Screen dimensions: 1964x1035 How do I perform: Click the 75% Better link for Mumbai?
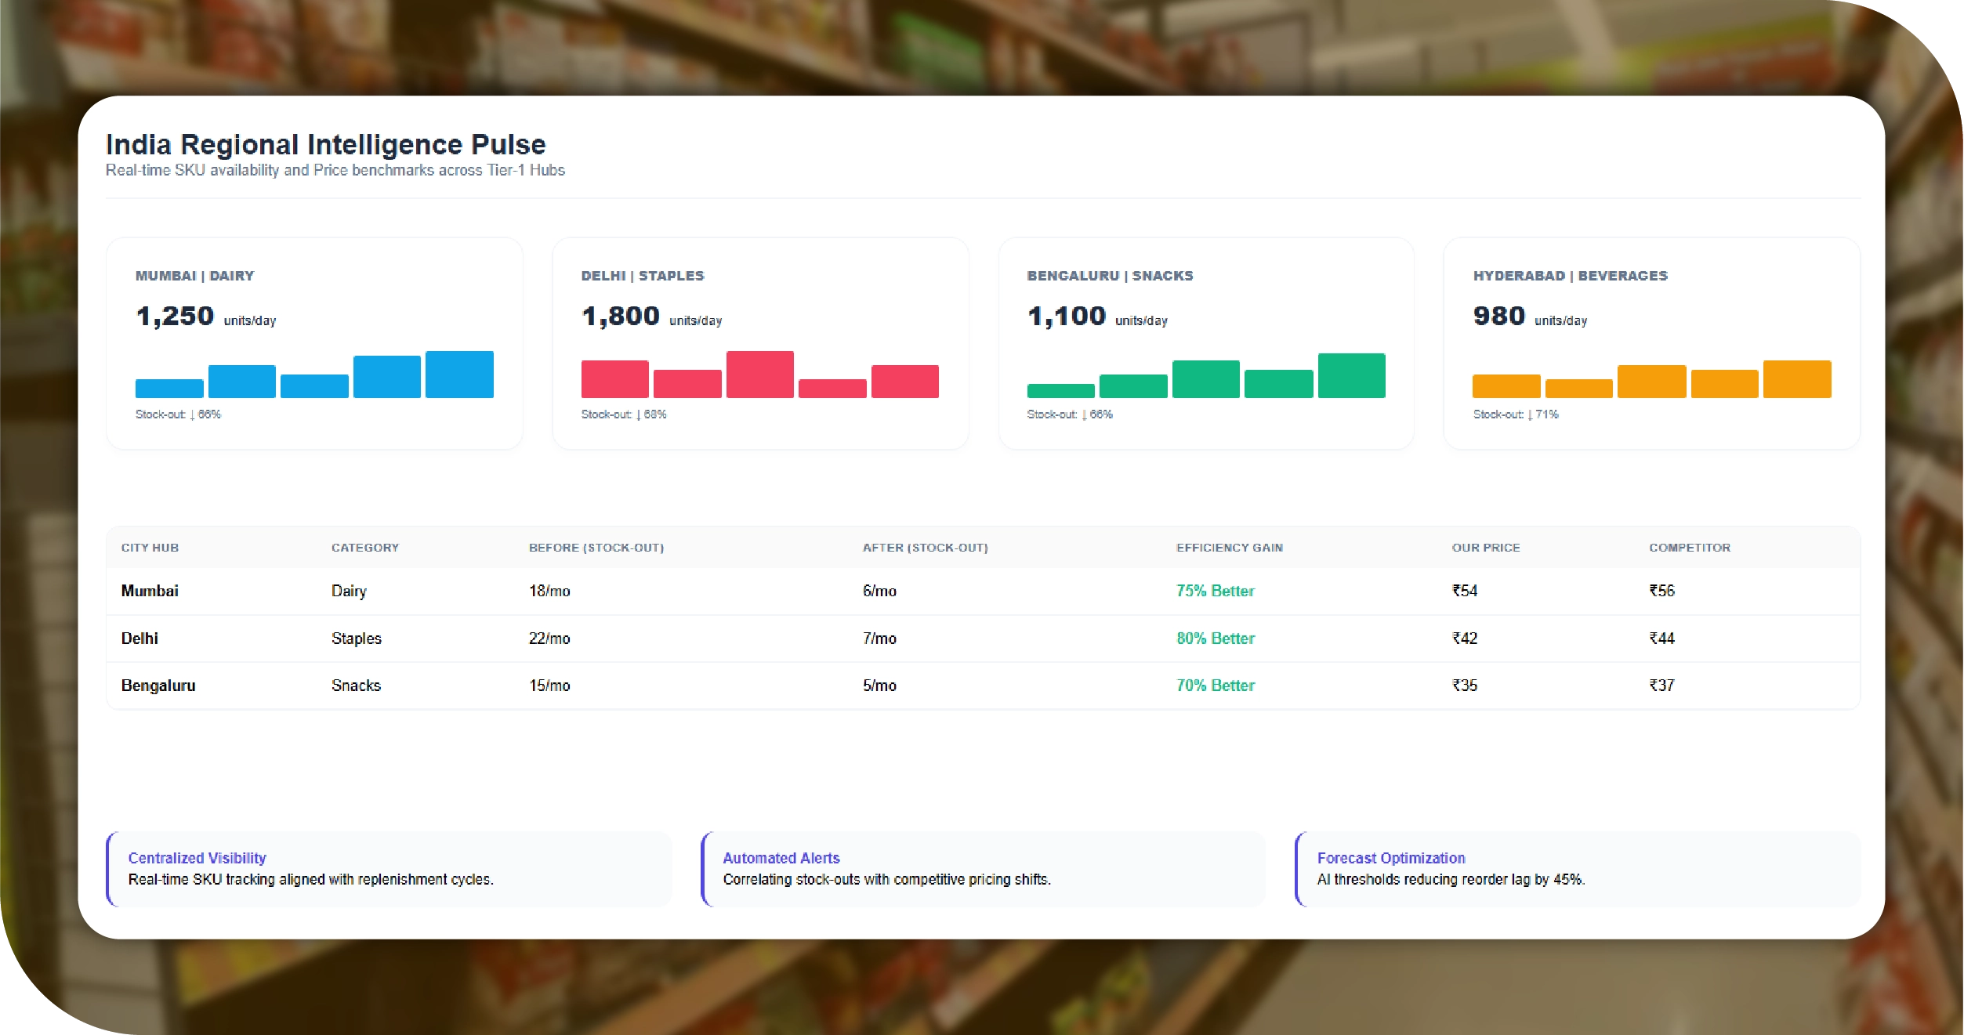[1215, 591]
